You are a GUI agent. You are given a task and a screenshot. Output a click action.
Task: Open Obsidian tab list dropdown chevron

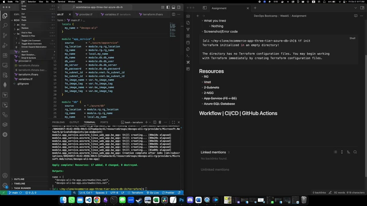[x=356, y=8]
